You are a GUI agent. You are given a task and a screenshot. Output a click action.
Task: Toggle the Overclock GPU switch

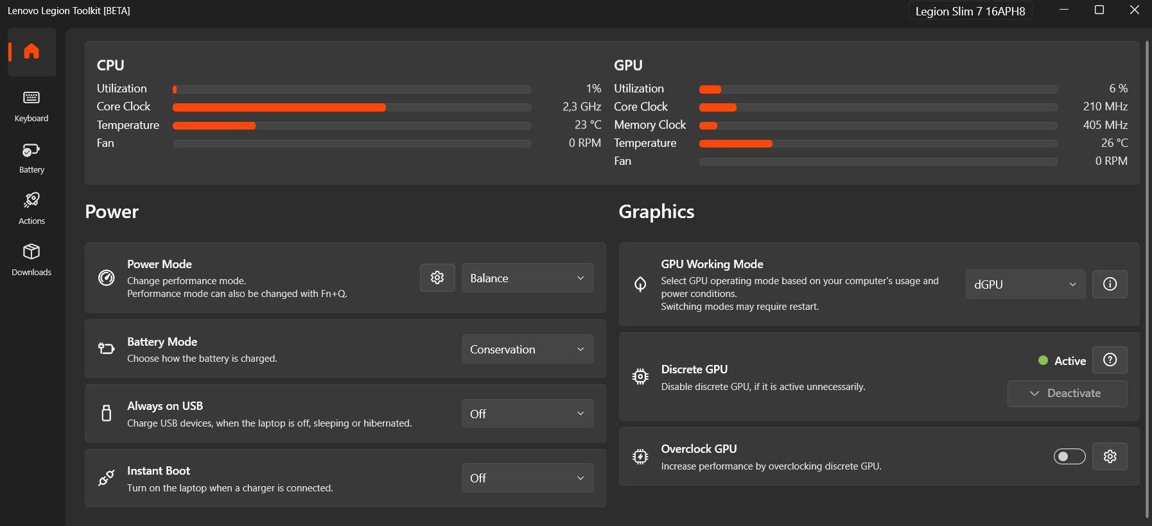[1069, 456]
